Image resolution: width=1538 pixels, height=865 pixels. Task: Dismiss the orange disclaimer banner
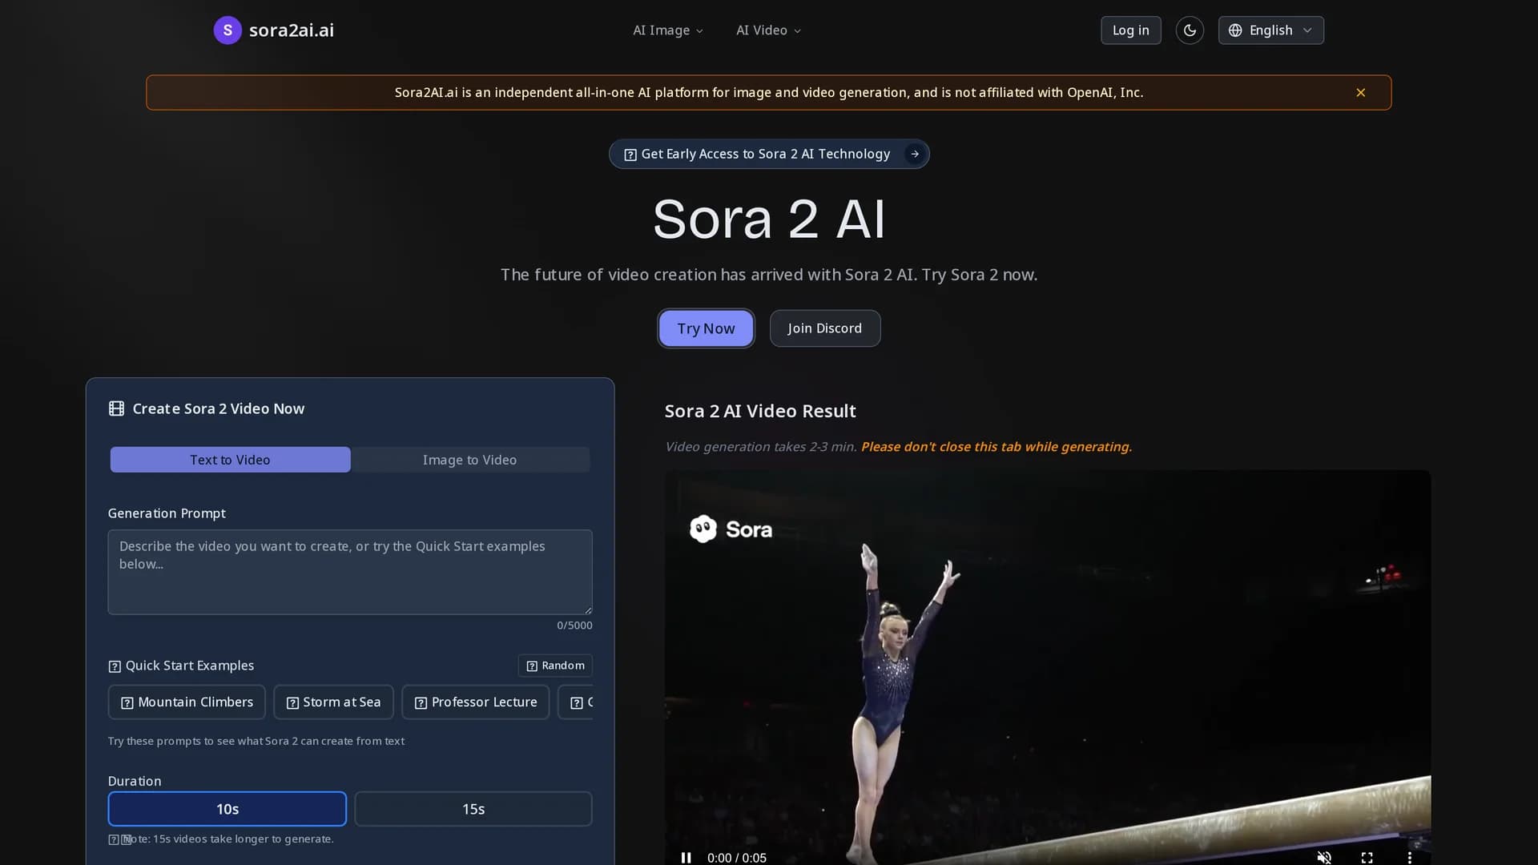(x=1360, y=93)
